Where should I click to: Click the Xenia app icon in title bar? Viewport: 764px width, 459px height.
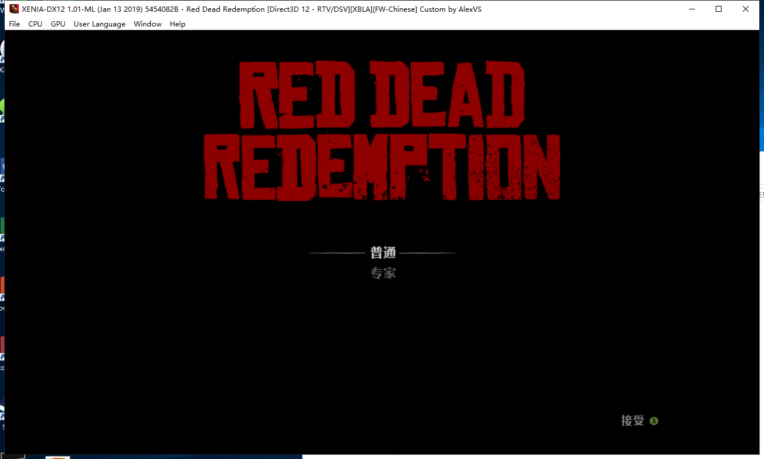point(14,9)
